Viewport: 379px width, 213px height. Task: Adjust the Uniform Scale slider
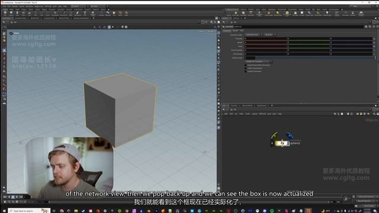(315, 58)
